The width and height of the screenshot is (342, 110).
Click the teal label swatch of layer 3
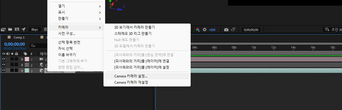27,70
